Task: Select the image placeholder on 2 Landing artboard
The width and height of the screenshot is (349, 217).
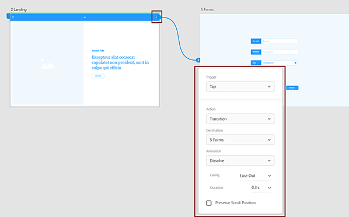Action: tap(48, 64)
